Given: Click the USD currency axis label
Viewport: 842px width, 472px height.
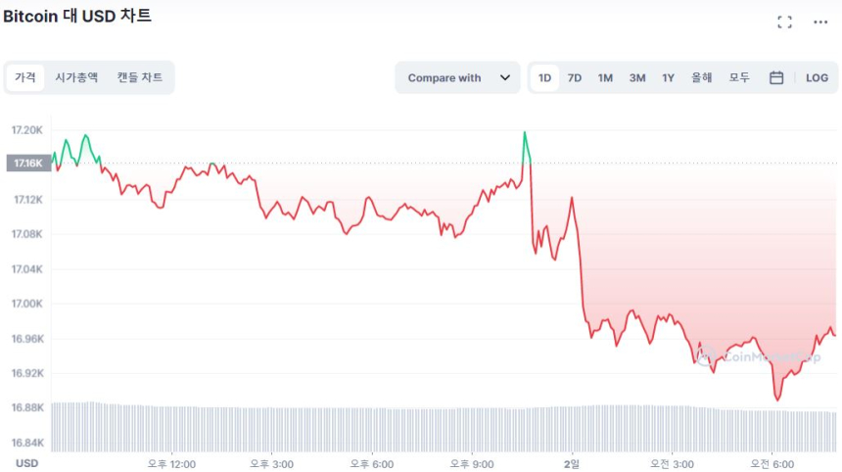Looking at the screenshot, I should 26,463.
